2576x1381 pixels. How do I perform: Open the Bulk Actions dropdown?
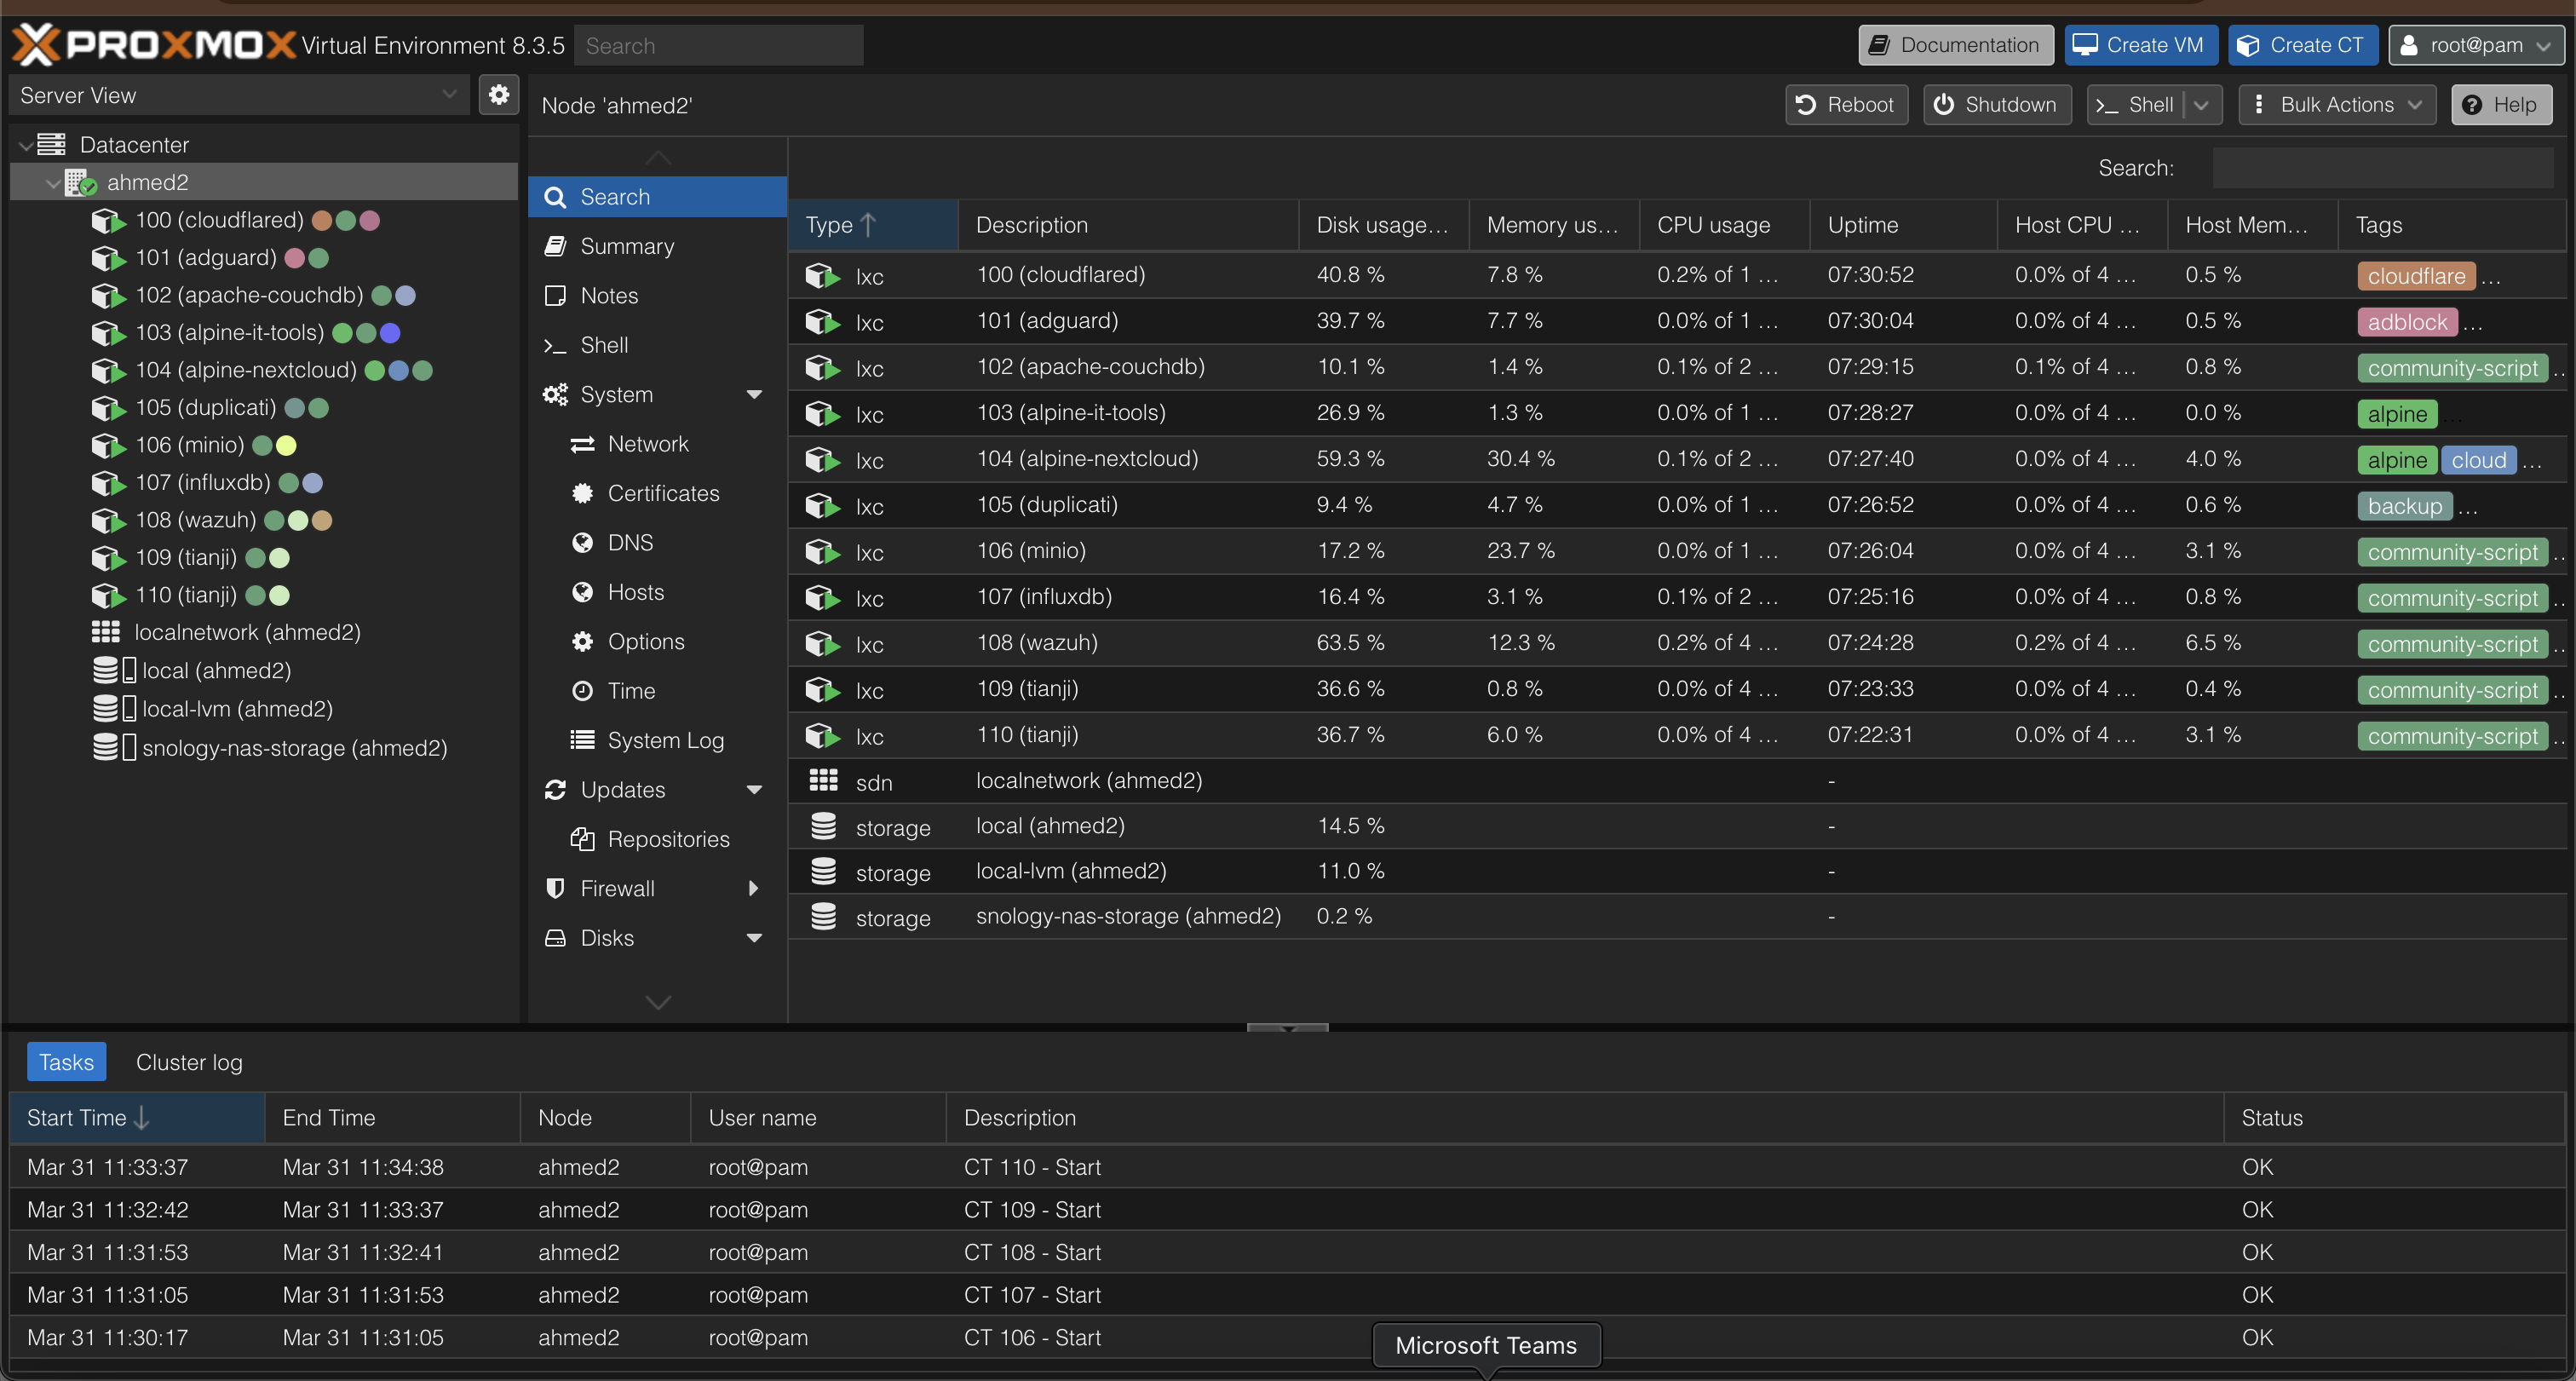(2337, 105)
